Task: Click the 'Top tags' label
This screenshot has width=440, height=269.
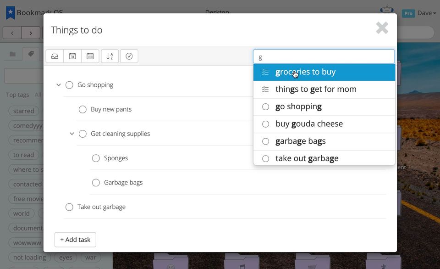Action: pyautogui.click(x=18, y=95)
